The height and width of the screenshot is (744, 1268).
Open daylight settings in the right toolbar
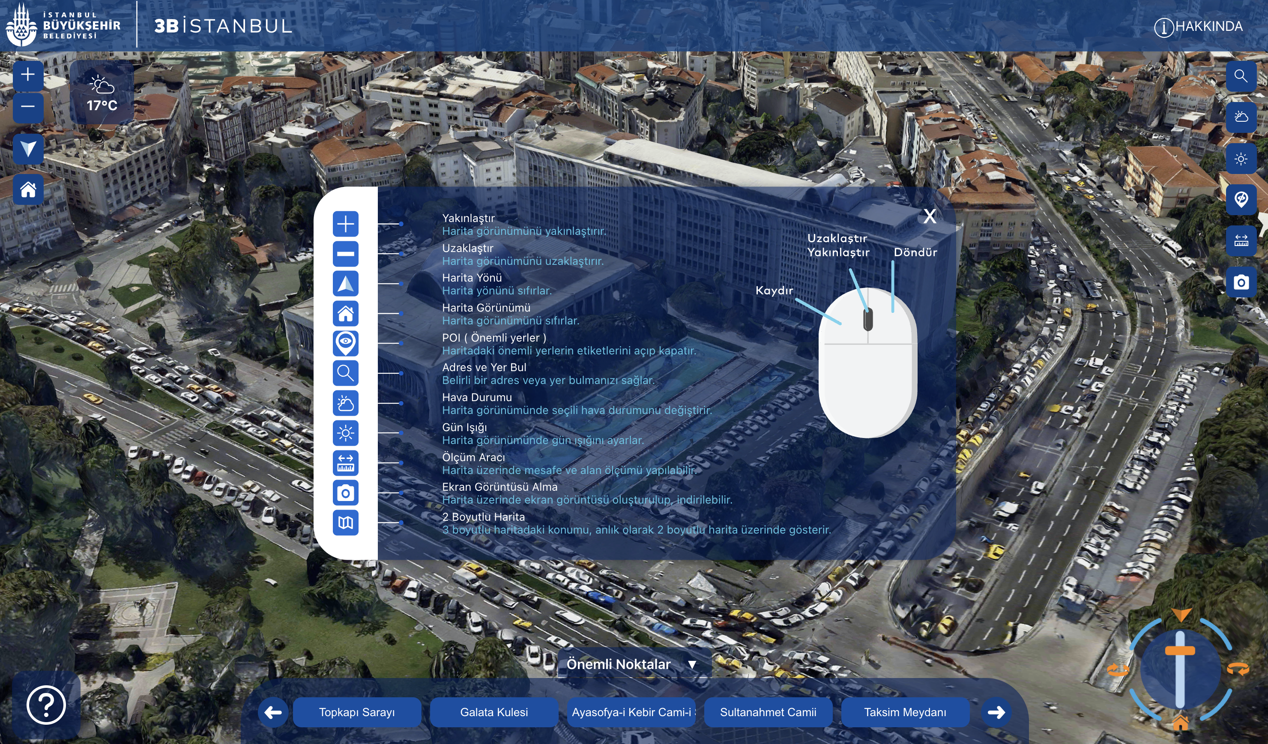[x=1241, y=159]
